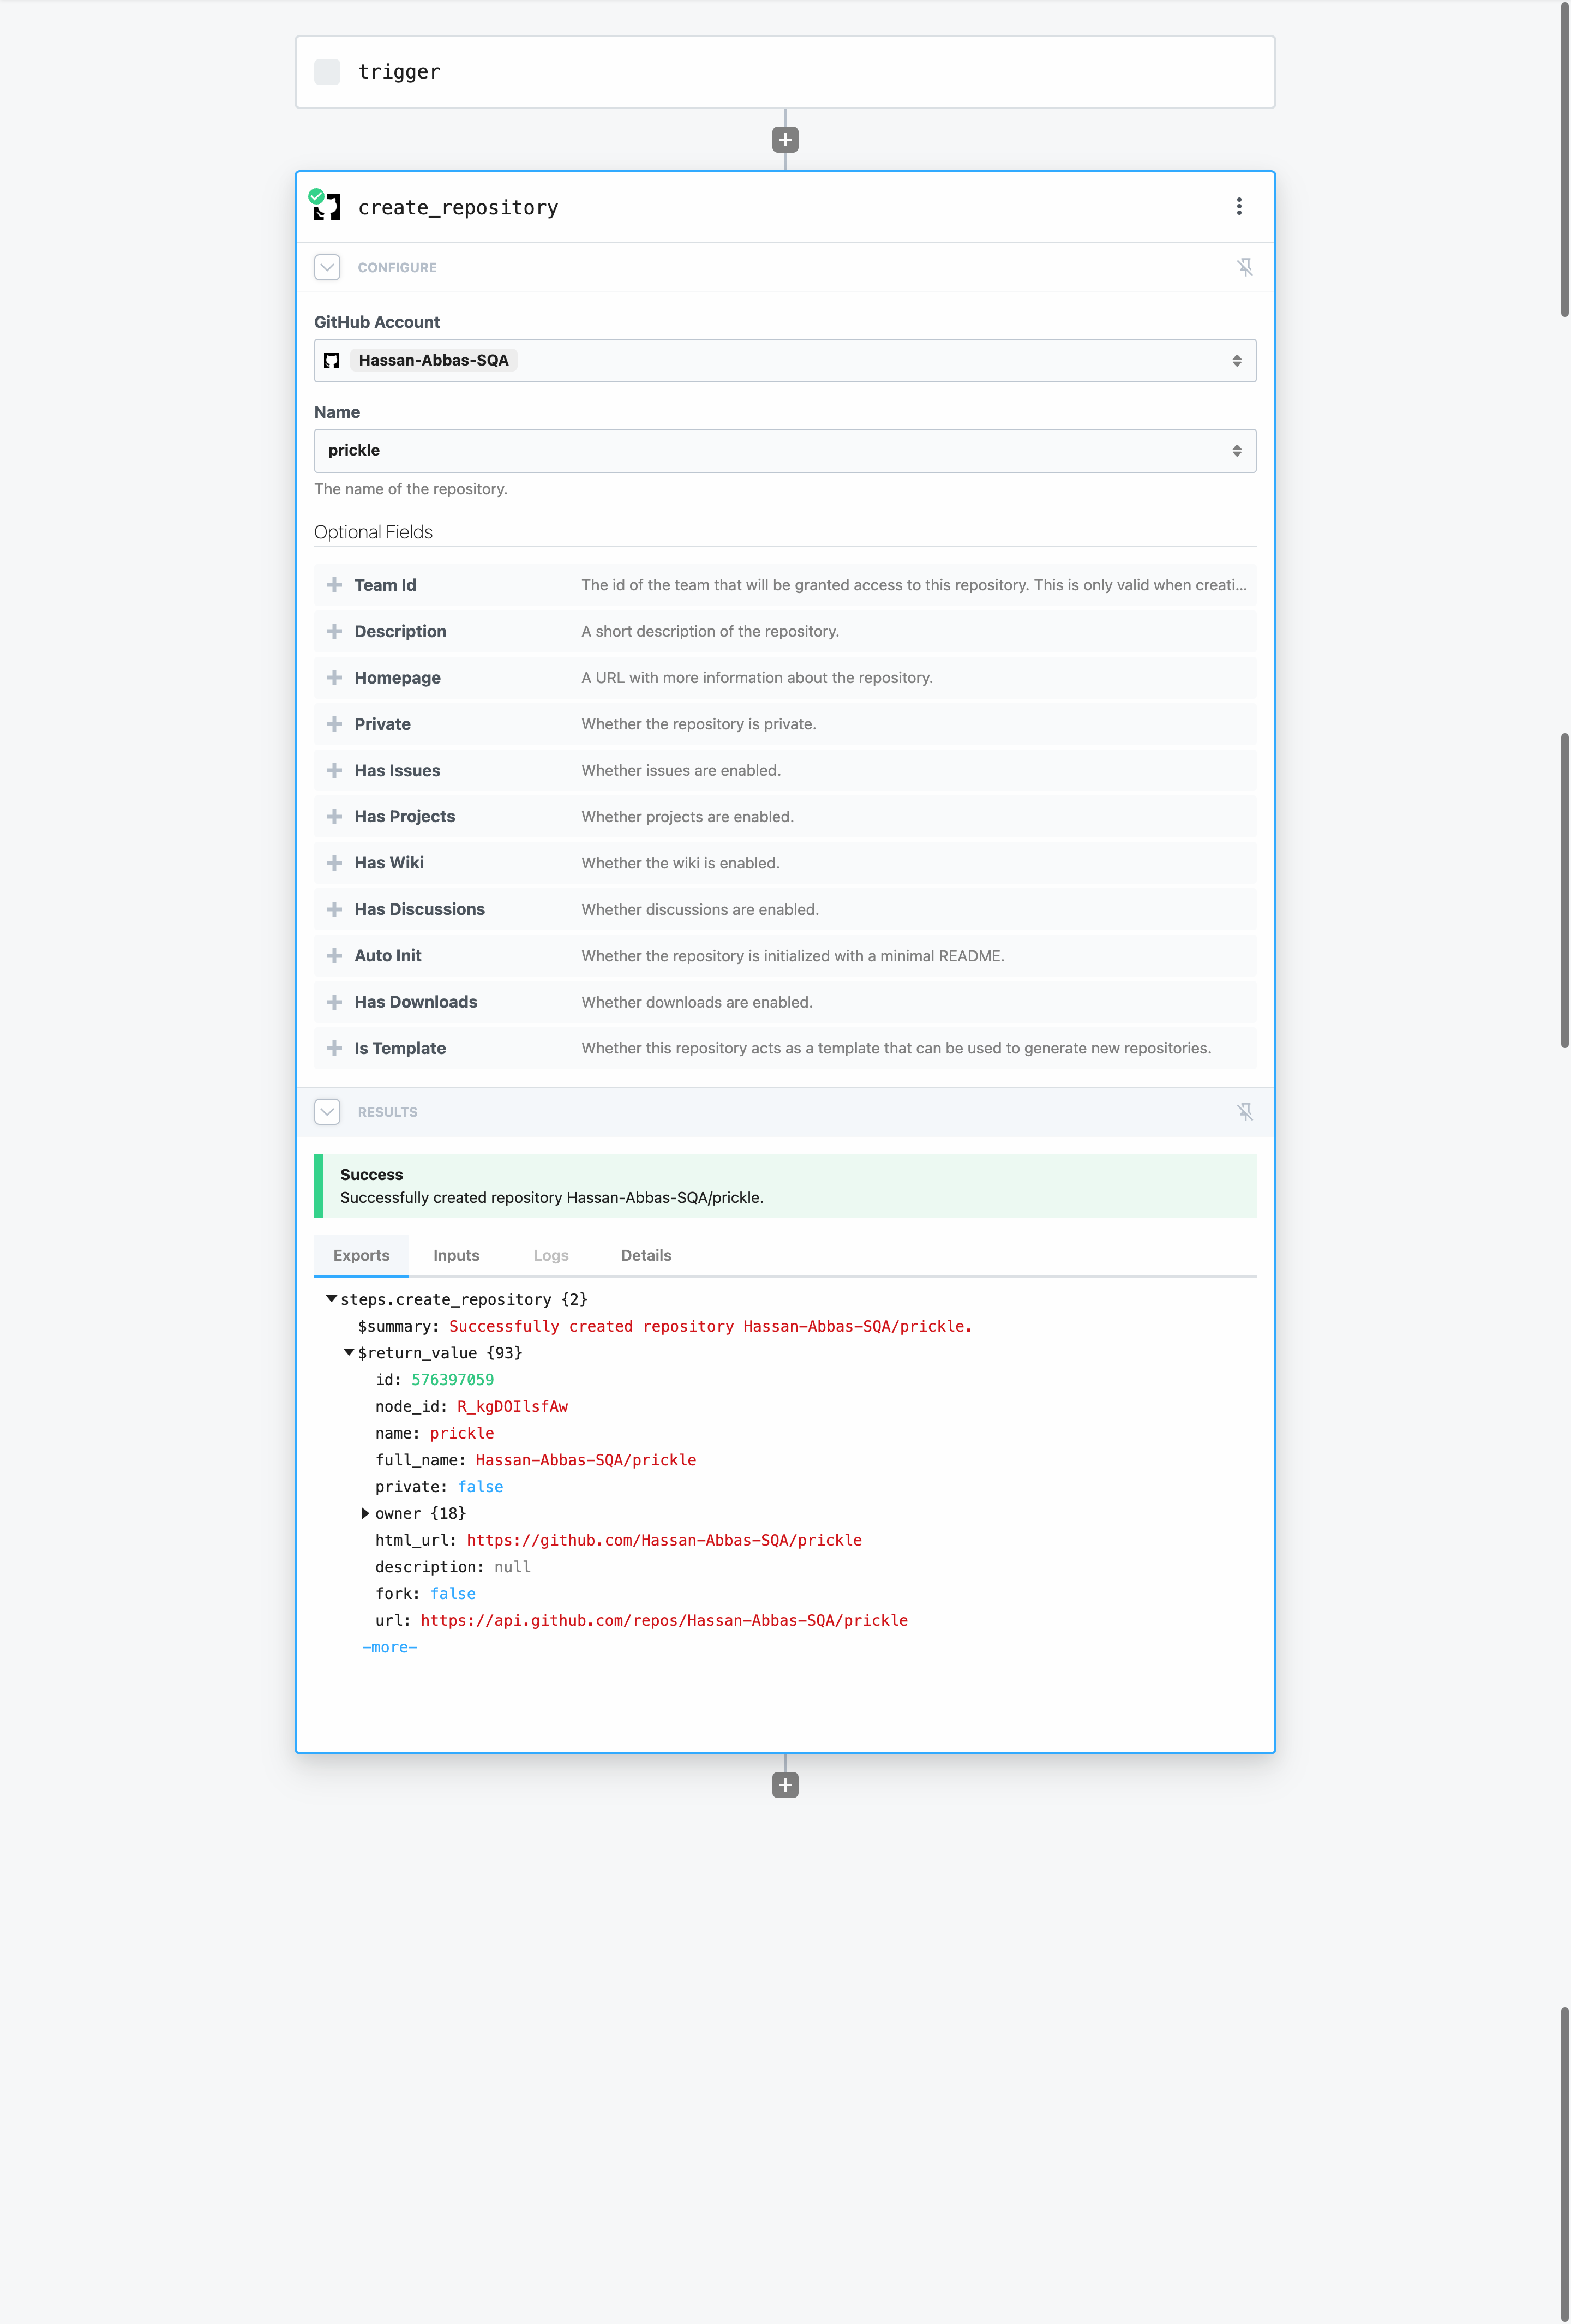This screenshot has height=2324, width=1571.
Task: Switch to the Inputs tab
Action: (x=456, y=1255)
